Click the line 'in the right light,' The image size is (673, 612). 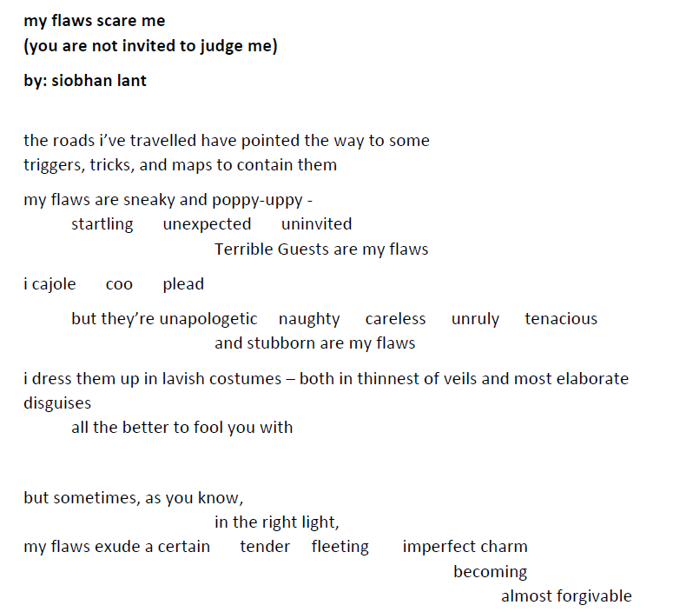coord(277,522)
